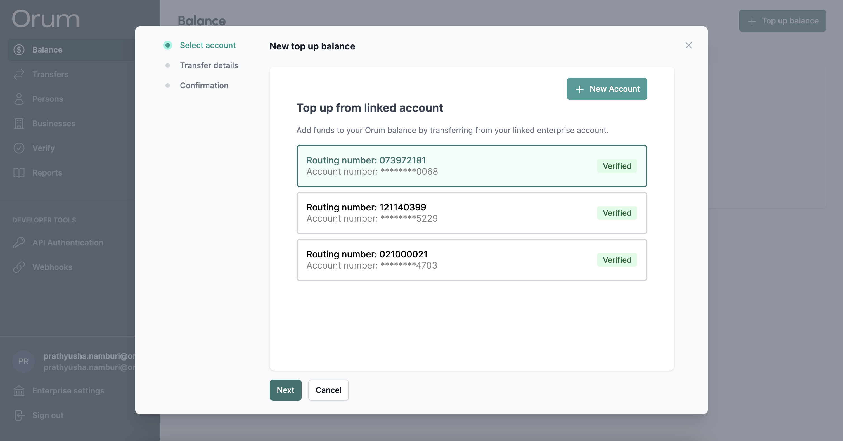Click the Select account step indicator dot
This screenshot has width=843, height=441.
coord(168,45)
